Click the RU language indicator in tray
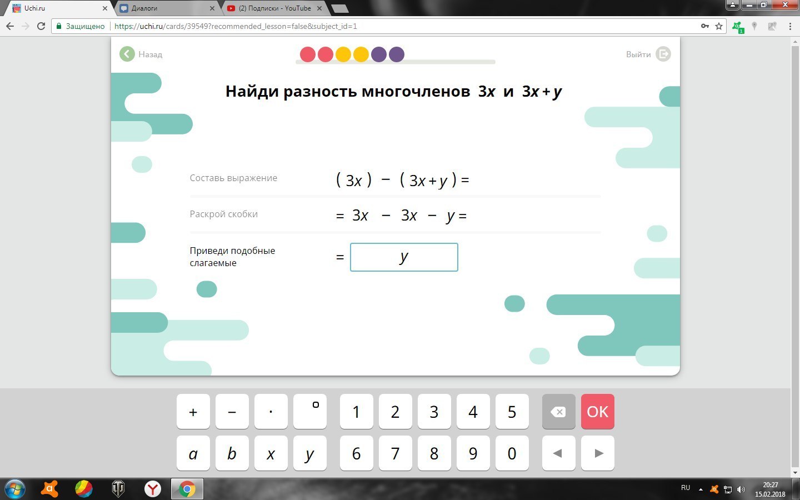The image size is (800, 500). (x=686, y=488)
